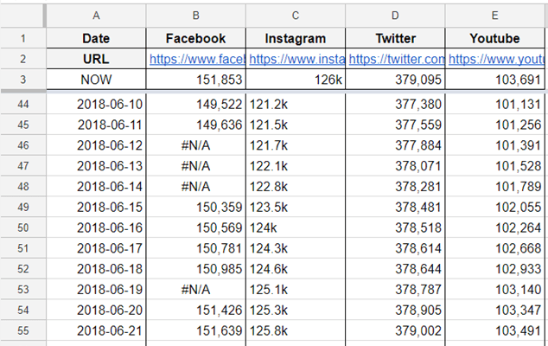Open the Instagram URL link

[x=296, y=59]
